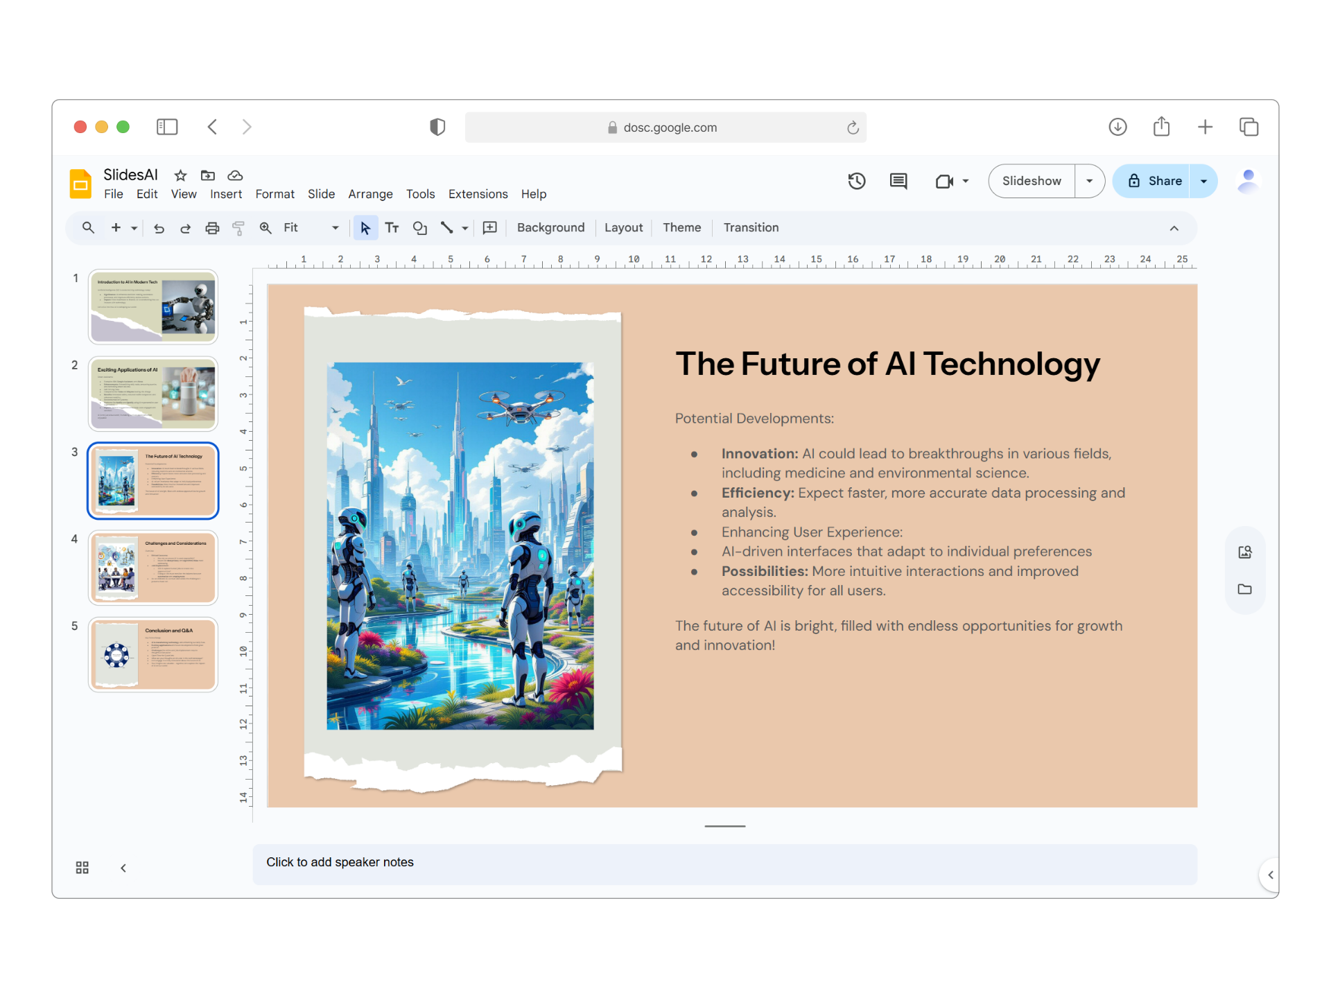Select the Line tool
The image size is (1331, 998).
pyautogui.click(x=448, y=227)
